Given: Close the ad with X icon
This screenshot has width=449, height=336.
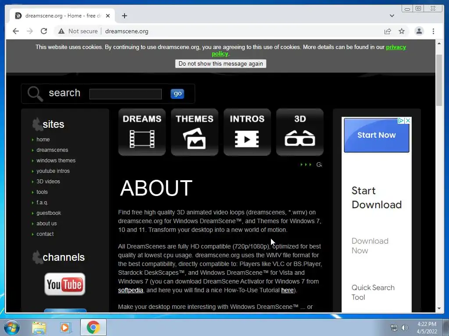Looking at the screenshot, I should (408, 121).
